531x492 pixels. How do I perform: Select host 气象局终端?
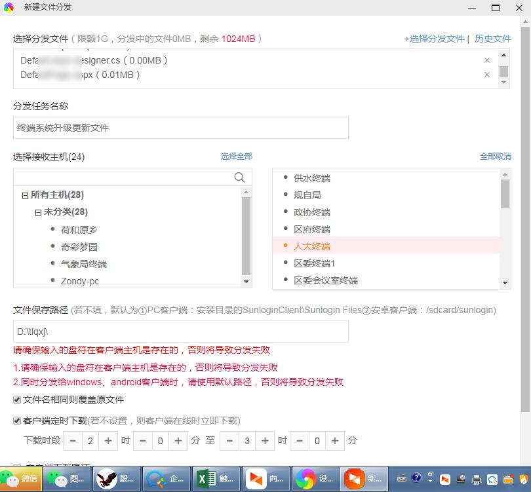84,264
